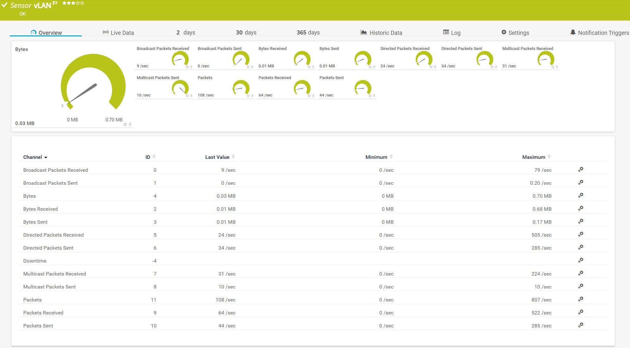630x348 pixels.
Task: Click gear on Multicast Packets Received gauge
Action: click(x=553, y=67)
